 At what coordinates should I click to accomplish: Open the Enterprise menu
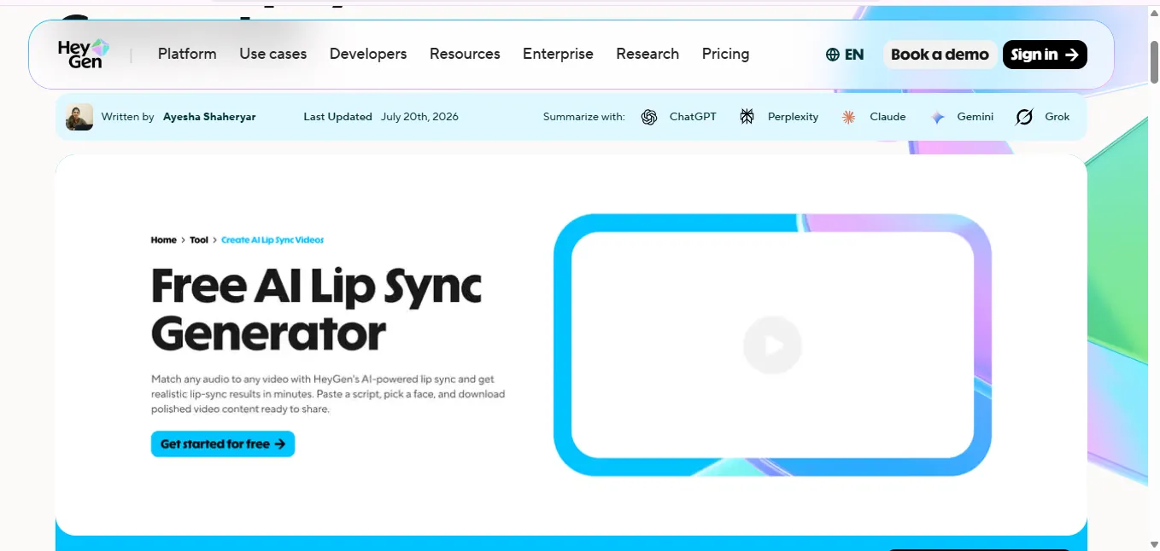coord(558,54)
